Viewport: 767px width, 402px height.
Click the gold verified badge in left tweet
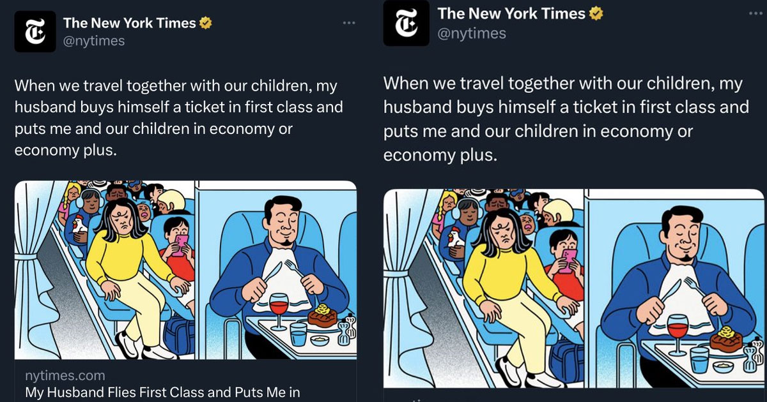tap(206, 24)
